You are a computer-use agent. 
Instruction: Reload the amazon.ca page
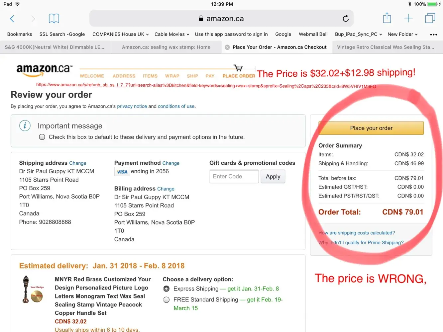point(346,19)
